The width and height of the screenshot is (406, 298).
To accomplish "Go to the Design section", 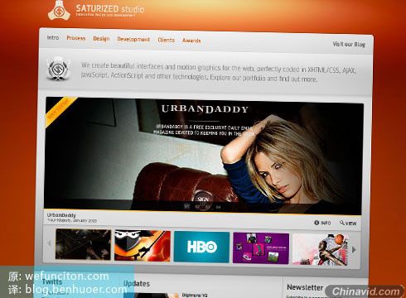I will click(101, 39).
